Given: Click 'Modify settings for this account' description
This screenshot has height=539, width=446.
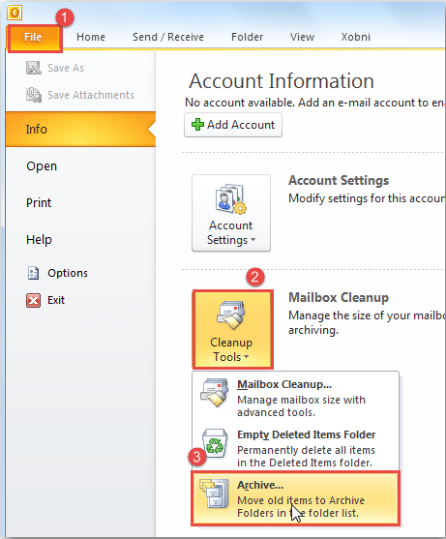Looking at the screenshot, I should (x=367, y=198).
